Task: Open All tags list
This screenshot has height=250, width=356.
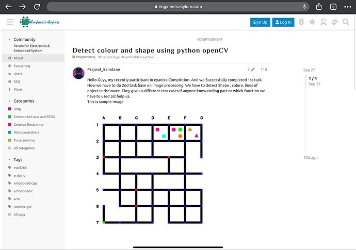Action: [x=34, y=214]
